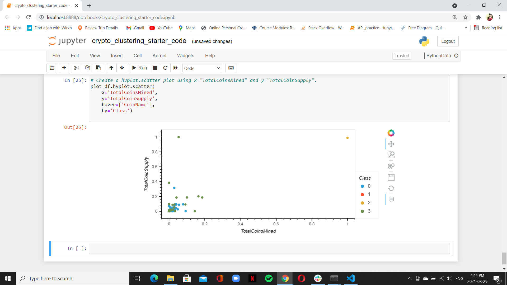
Task: Cut the selected cells
Action: 76,68
